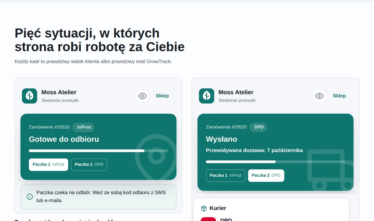This screenshot has width=374, height=221.
Task: Click the package box icon beside Kurier
Action: click(204, 208)
